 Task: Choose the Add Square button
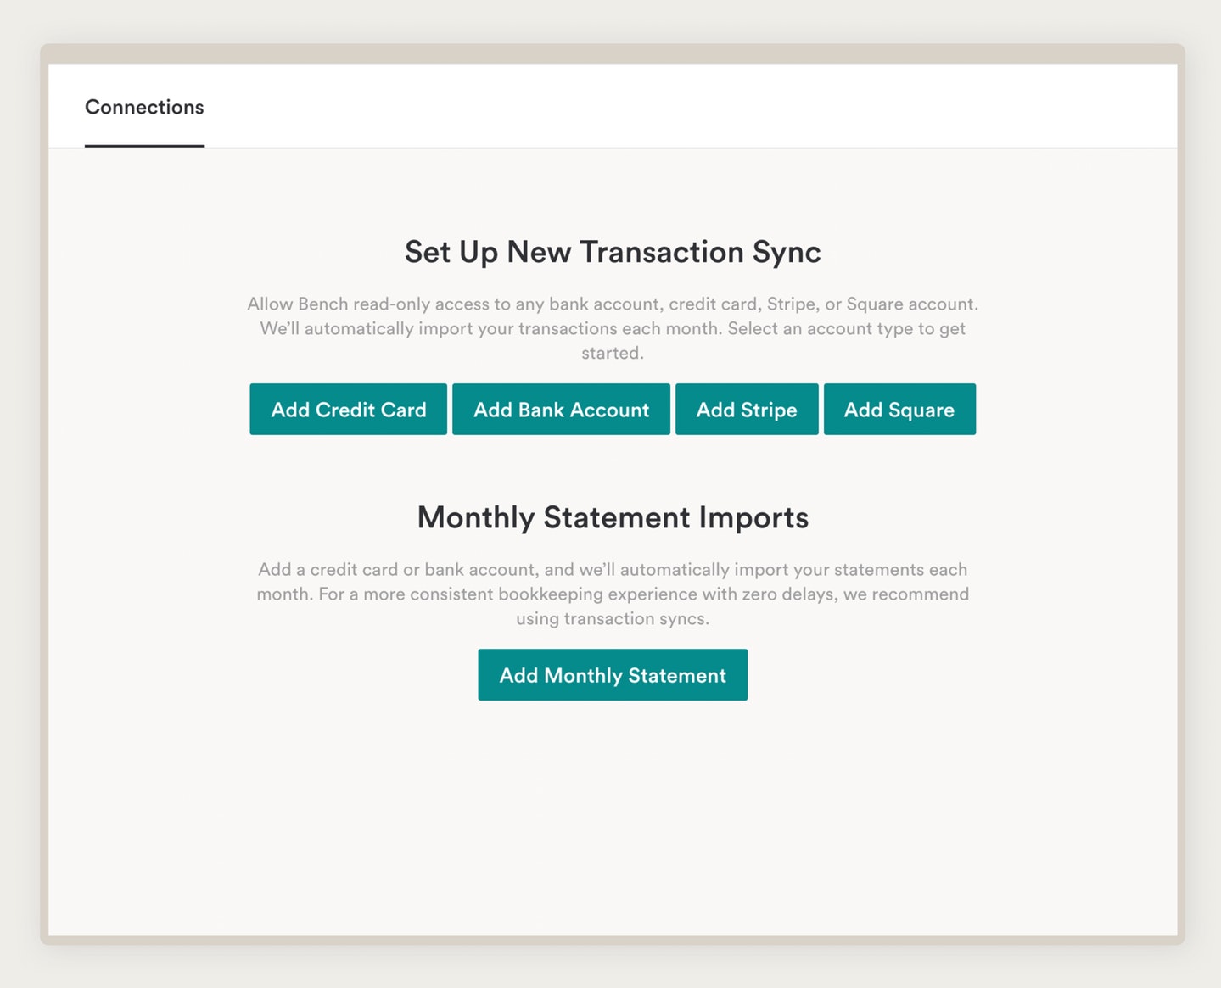point(899,410)
